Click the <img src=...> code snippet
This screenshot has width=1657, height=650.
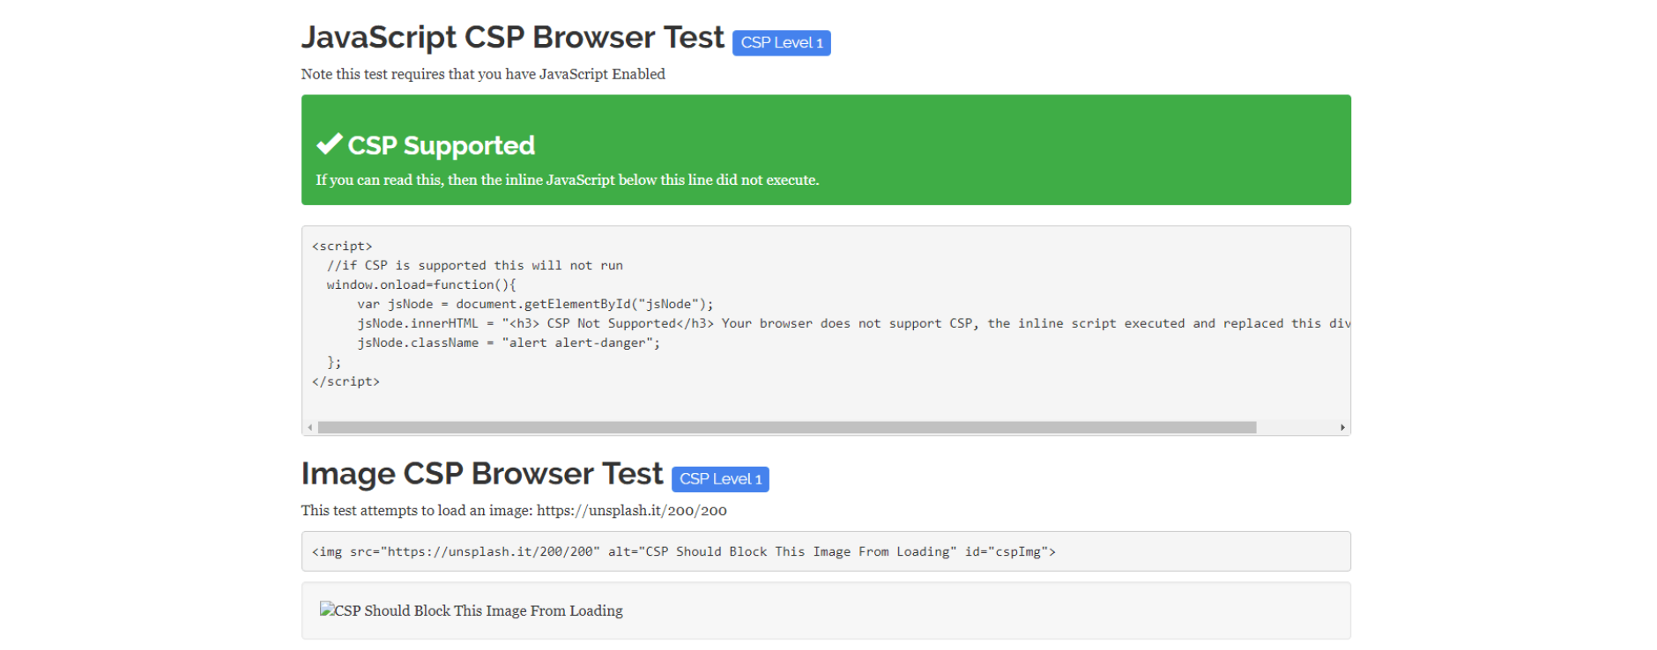point(684,551)
